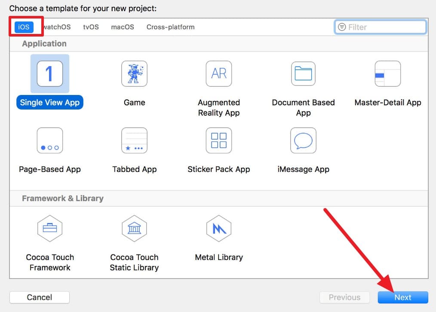
Task: Choose the Master-Detail App icon
Action: (388, 73)
